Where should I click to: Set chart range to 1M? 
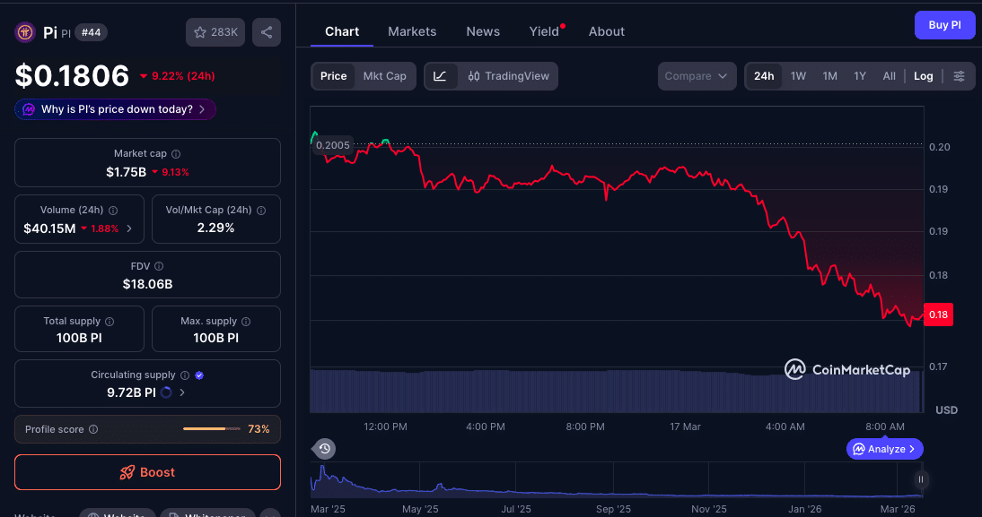coord(829,76)
